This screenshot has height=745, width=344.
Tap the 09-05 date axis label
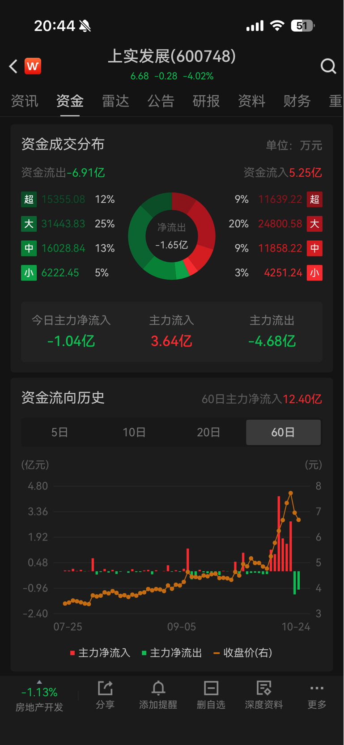[182, 627]
